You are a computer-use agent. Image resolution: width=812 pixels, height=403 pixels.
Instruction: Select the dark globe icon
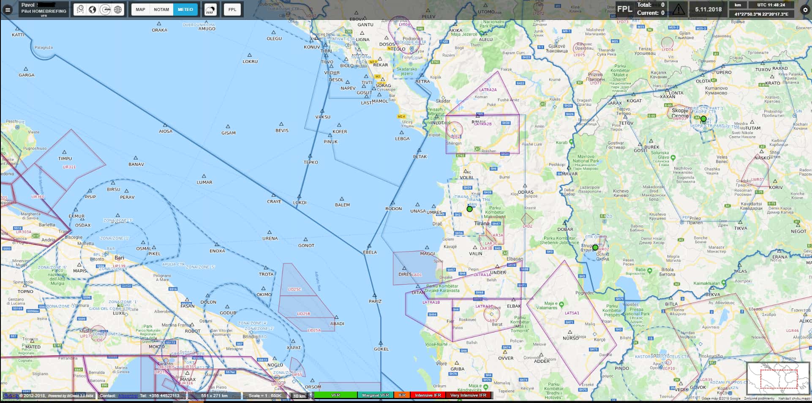coord(93,9)
